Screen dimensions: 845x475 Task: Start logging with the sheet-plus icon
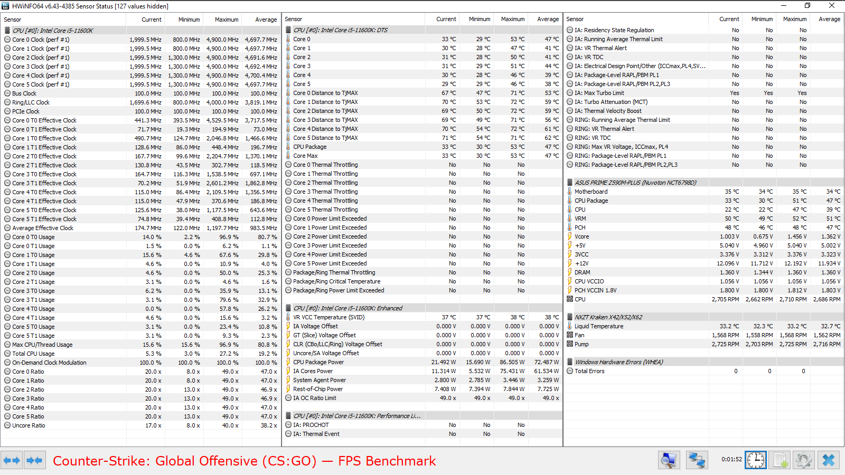coord(780,460)
